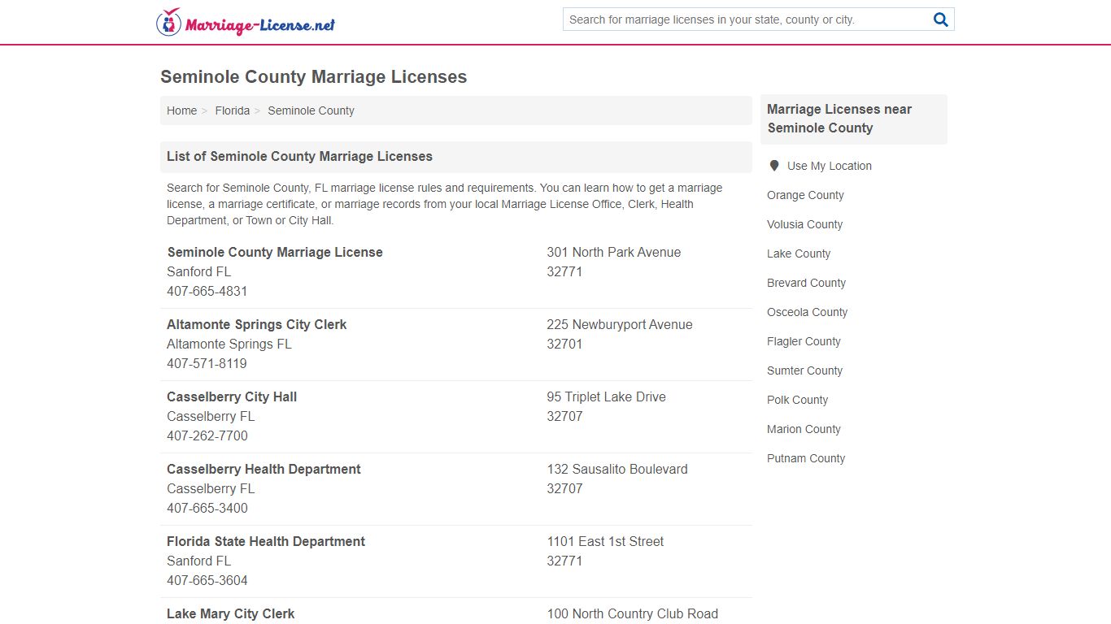This screenshot has width=1111, height=624.
Task: Open Polk County link
Action: pyautogui.click(x=797, y=400)
